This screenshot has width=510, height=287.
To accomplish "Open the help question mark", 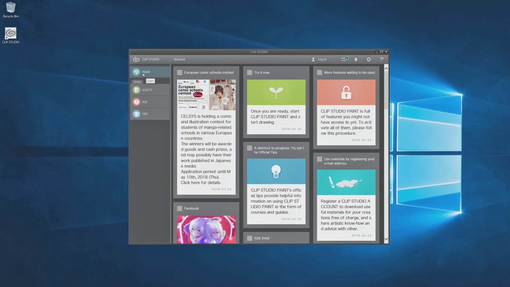I will click(x=381, y=59).
